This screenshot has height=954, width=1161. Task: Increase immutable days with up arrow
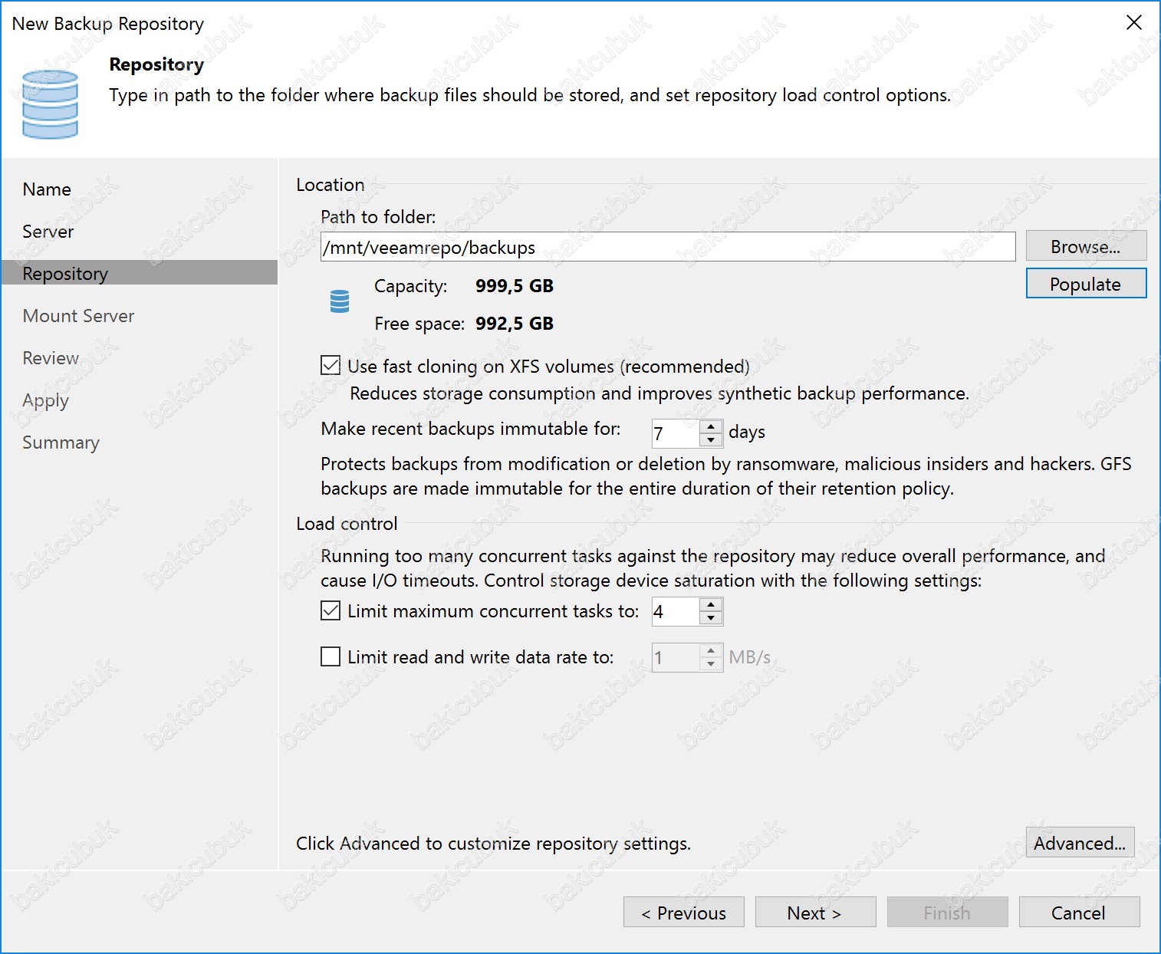pyautogui.click(x=711, y=426)
